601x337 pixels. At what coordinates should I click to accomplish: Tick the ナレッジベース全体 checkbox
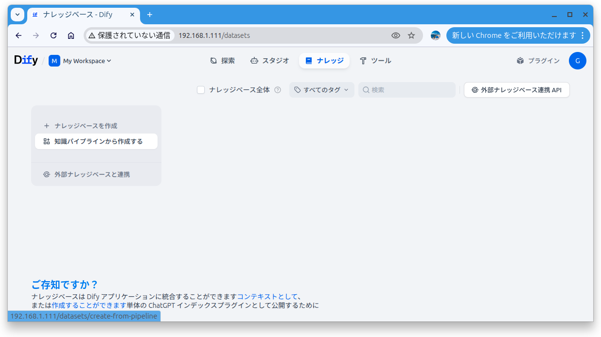click(x=201, y=90)
